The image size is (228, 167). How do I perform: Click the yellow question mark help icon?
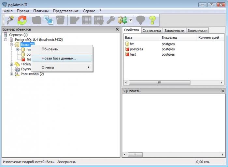click(152, 20)
